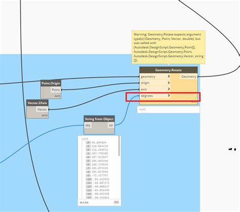Click the Geometry output port of Geometry.Rotate
Image resolution: width=240 pixels, height=212 pixels.
tap(189, 76)
